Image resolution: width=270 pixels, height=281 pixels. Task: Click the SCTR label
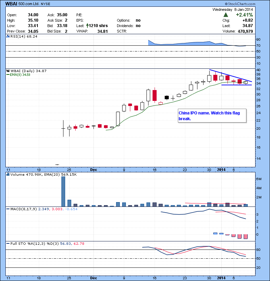(122, 31)
